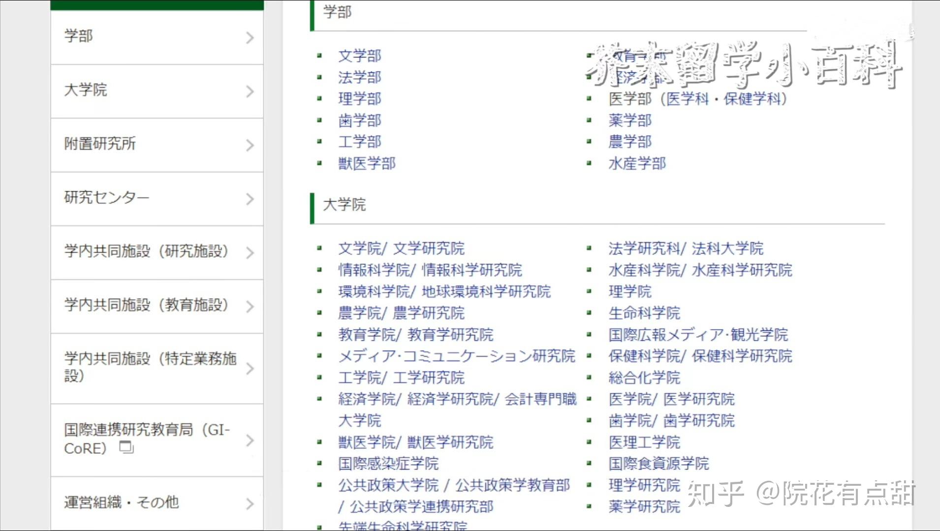Open 歯学院/歯学研究院 link
Screen dimensions: 940x531
point(672,421)
